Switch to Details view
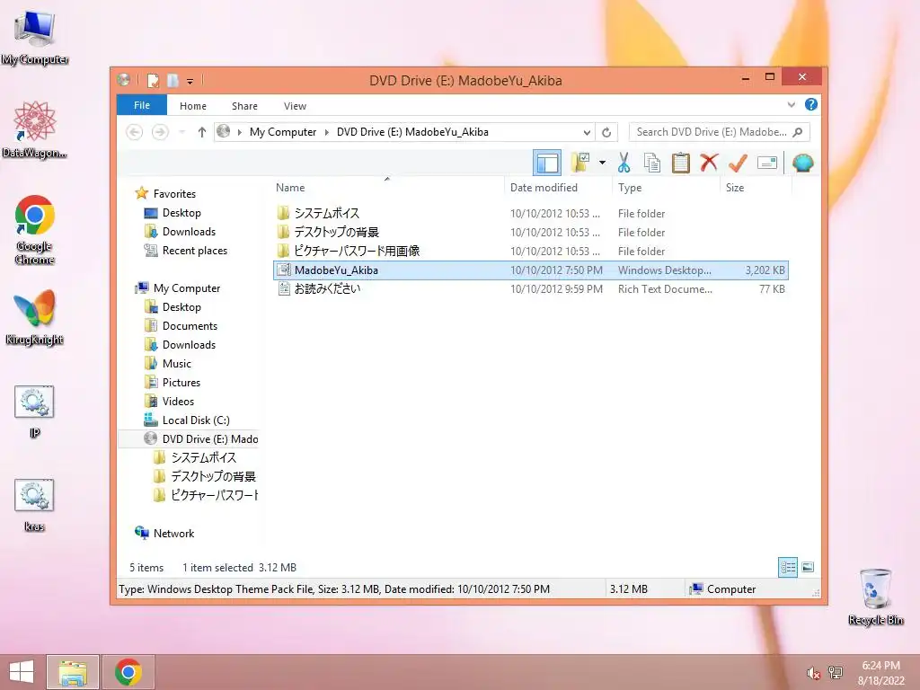920x690 pixels. coord(788,568)
